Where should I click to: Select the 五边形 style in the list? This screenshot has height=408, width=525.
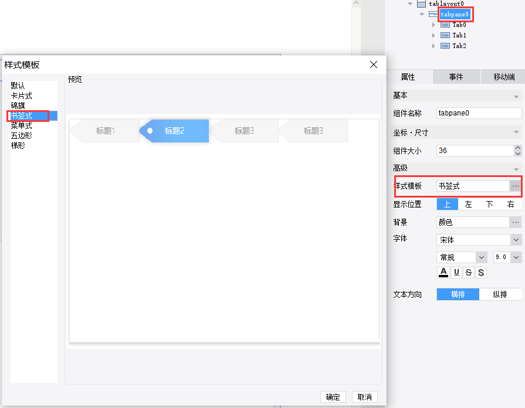[22, 135]
